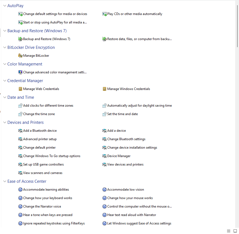Open Control the computer without the mouse

[139, 206]
